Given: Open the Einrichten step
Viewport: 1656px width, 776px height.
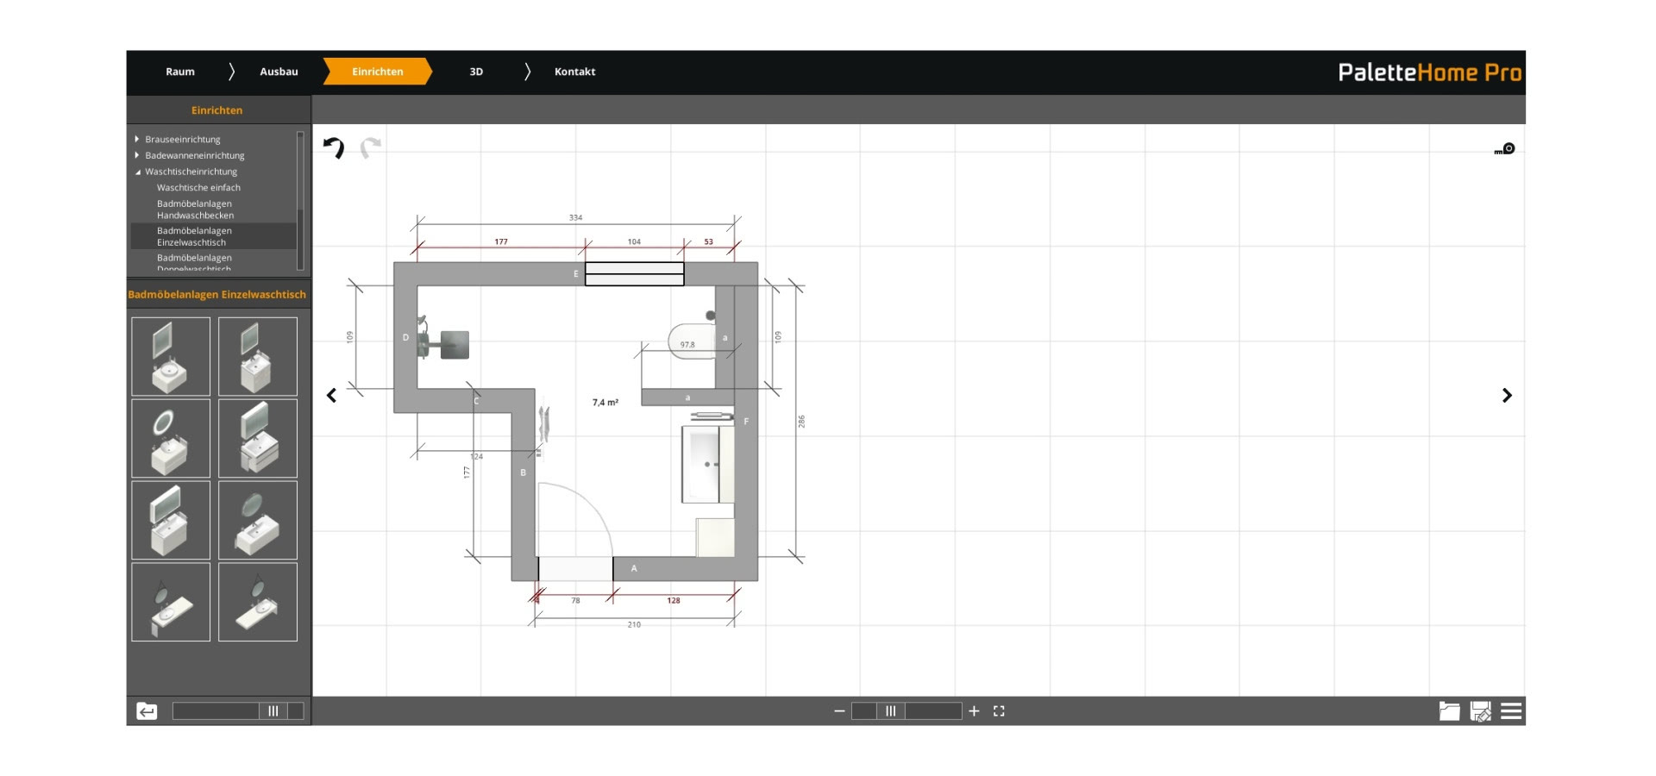Looking at the screenshot, I should (x=377, y=72).
